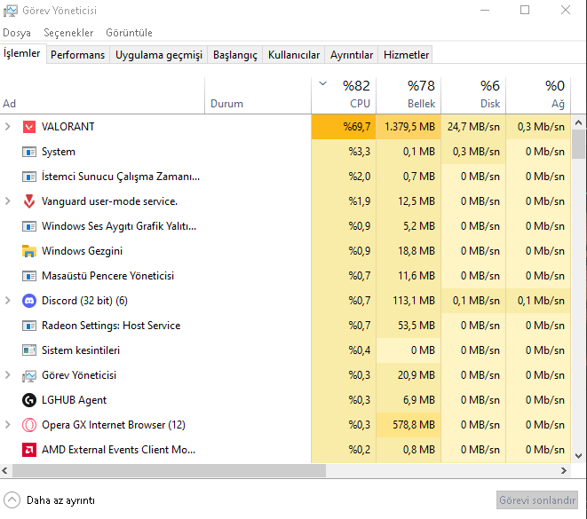The height and width of the screenshot is (519, 587).
Task: Maximize the Görev Yöneticisi window
Action: [x=525, y=10]
